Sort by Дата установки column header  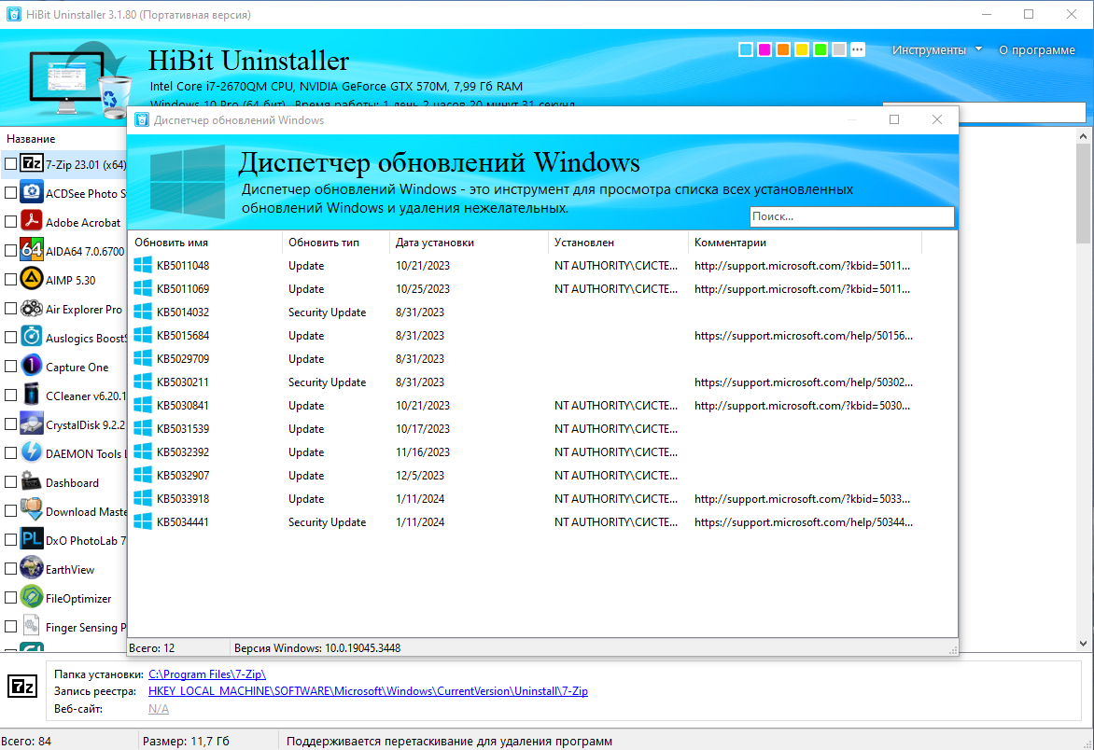point(435,243)
